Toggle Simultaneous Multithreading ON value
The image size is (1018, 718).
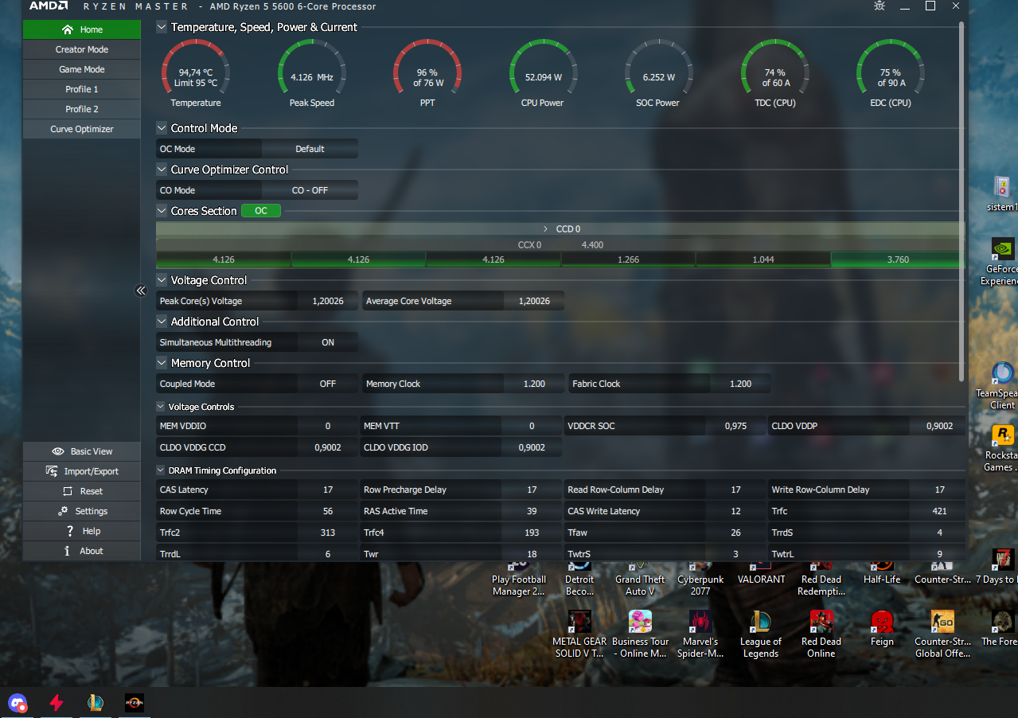click(x=328, y=342)
